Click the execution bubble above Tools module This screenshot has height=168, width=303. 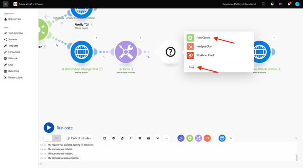(141, 38)
